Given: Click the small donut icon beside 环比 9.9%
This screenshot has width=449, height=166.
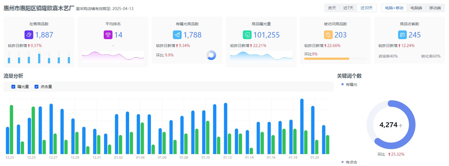Looking at the screenshot, I should click(x=211, y=55).
